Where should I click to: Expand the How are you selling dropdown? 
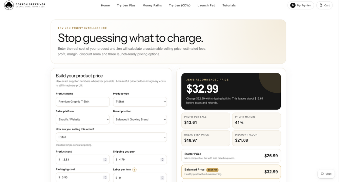coord(111,137)
